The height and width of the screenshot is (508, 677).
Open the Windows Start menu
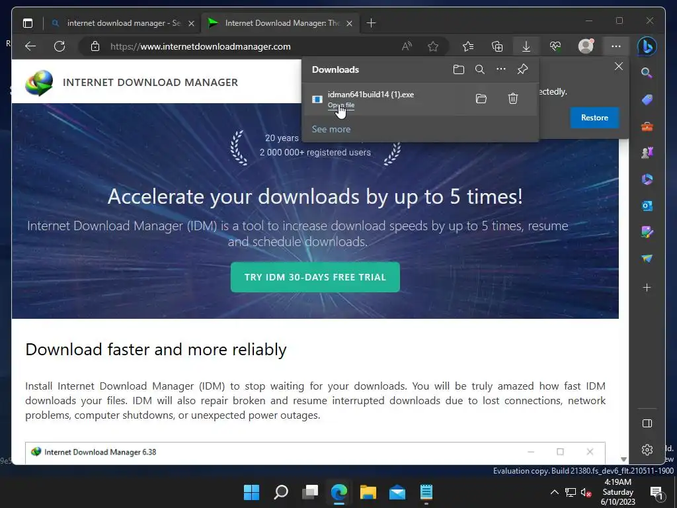pyautogui.click(x=251, y=492)
